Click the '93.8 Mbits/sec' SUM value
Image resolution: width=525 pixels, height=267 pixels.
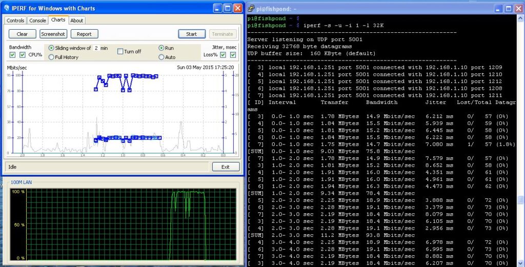coord(390,235)
